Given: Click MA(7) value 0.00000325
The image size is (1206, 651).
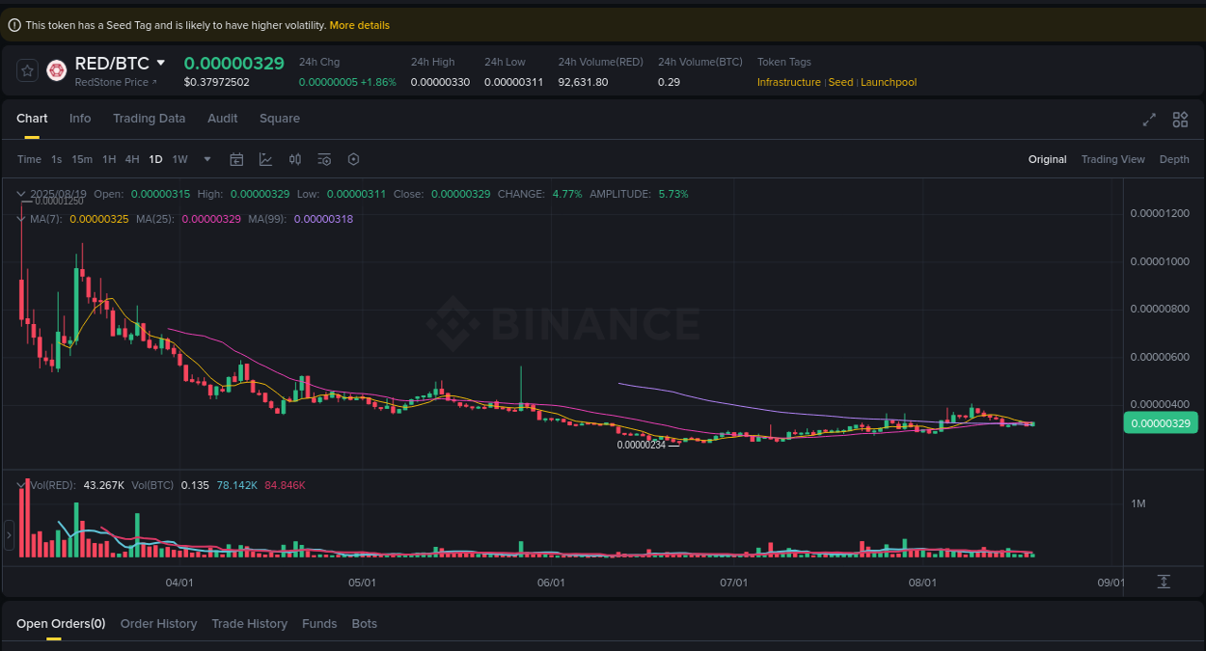Looking at the screenshot, I should click(99, 219).
